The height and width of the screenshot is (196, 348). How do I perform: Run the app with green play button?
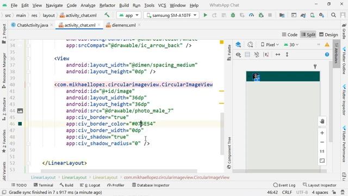(206, 15)
